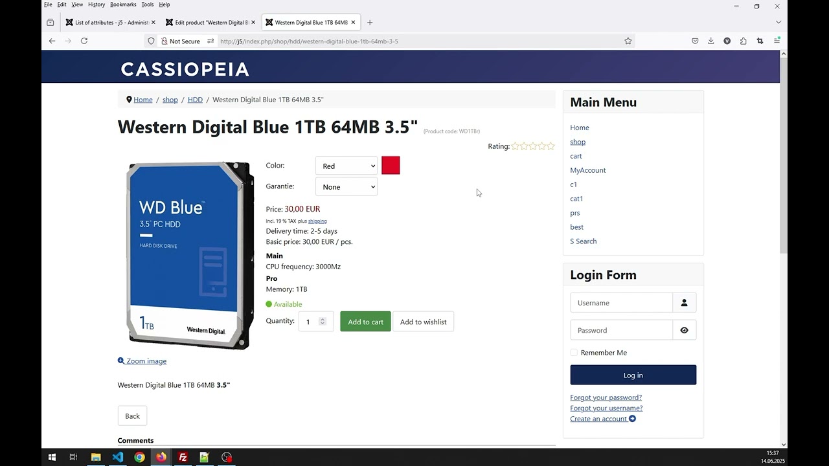Follow the shipping link under price
The image size is (829, 466).
click(x=317, y=221)
